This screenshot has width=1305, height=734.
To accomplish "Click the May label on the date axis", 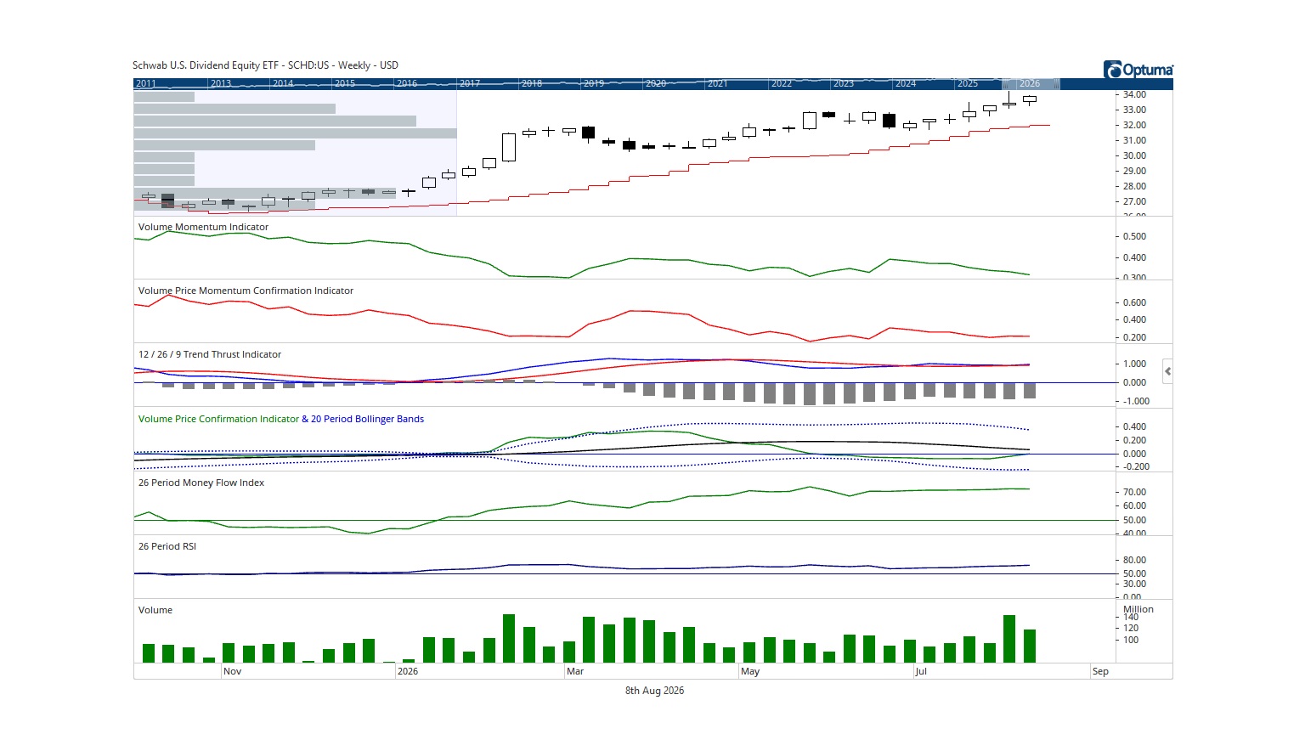I will tap(750, 671).
